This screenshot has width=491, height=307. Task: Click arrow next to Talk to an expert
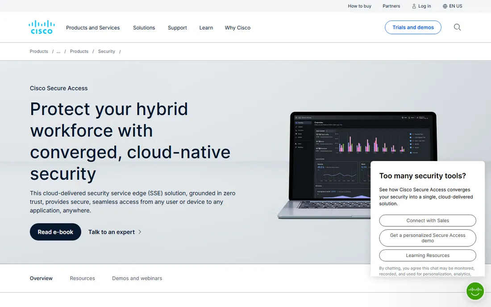(x=140, y=232)
